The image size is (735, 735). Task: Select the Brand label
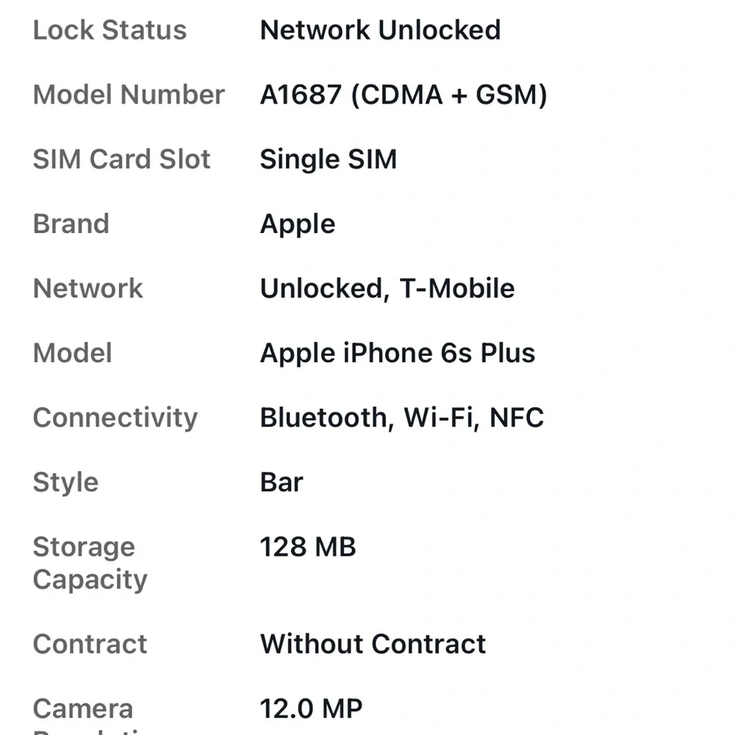(71, 223)
